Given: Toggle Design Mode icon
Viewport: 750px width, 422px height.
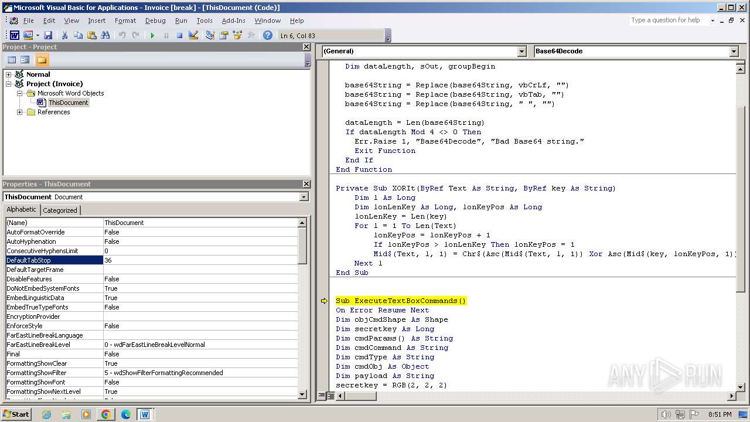Looking at the screenshot, I should pyautogui.click(x=193, y=36).
